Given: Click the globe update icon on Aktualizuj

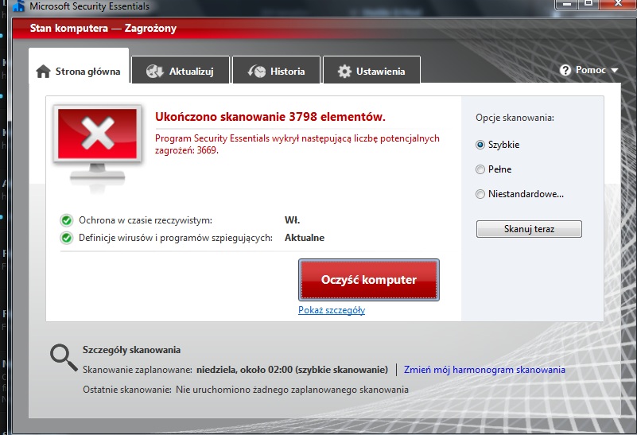Looking at the screenshot, I should 155,72.
